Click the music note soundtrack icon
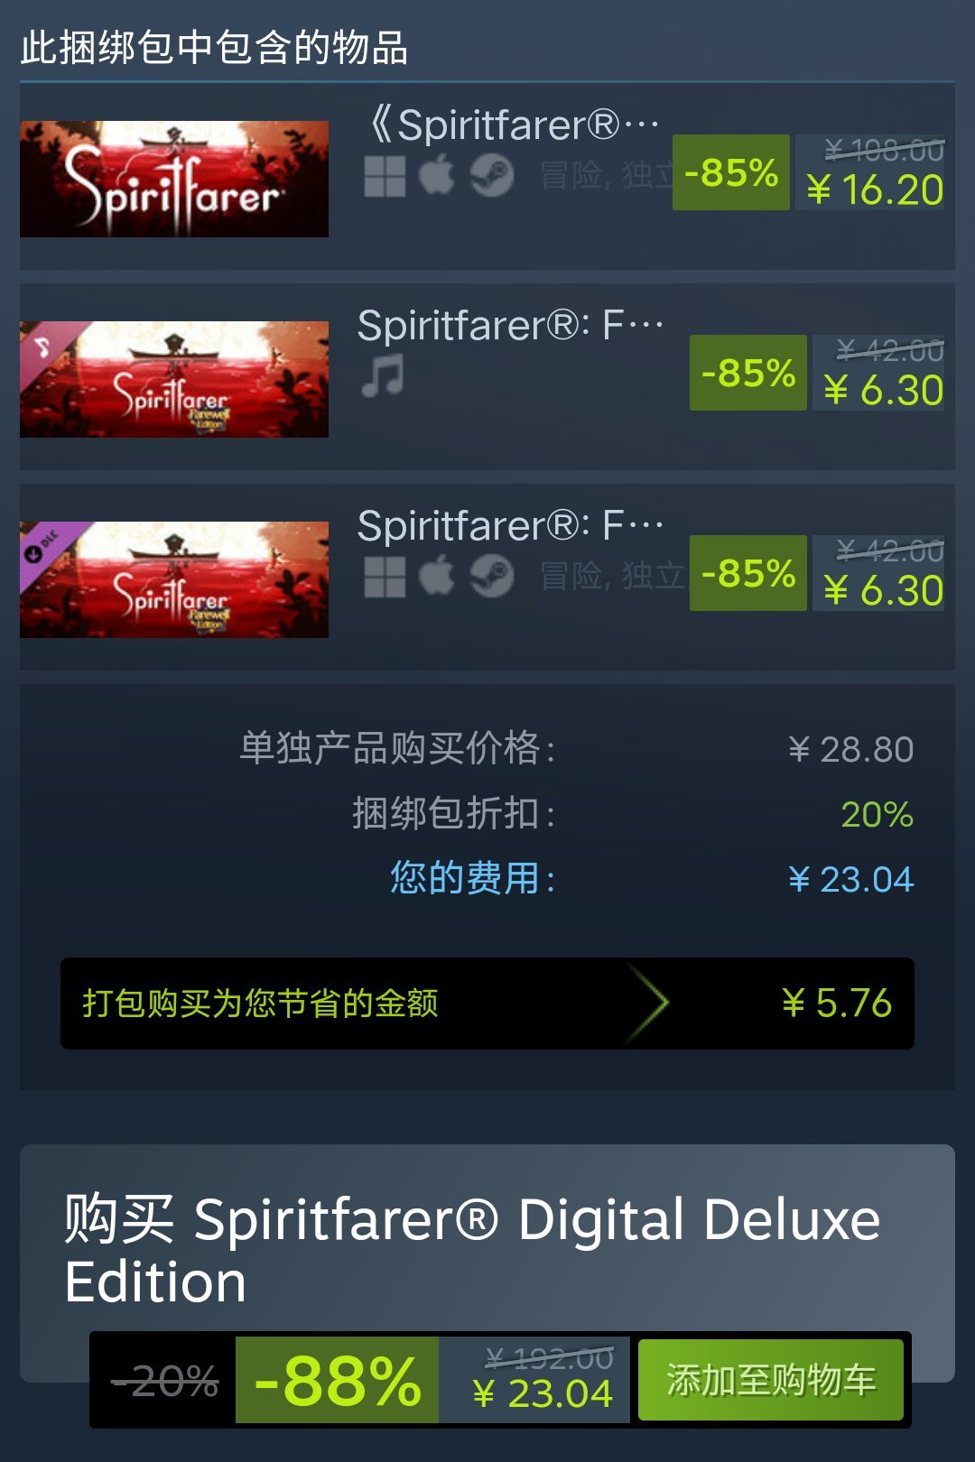975x1462 pixels. point(383,375)
